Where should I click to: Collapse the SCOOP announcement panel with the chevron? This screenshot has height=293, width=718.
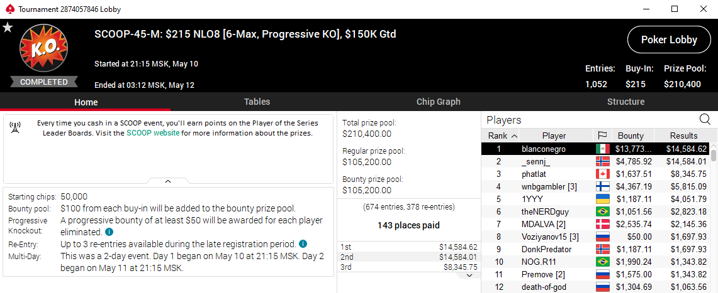168,181
